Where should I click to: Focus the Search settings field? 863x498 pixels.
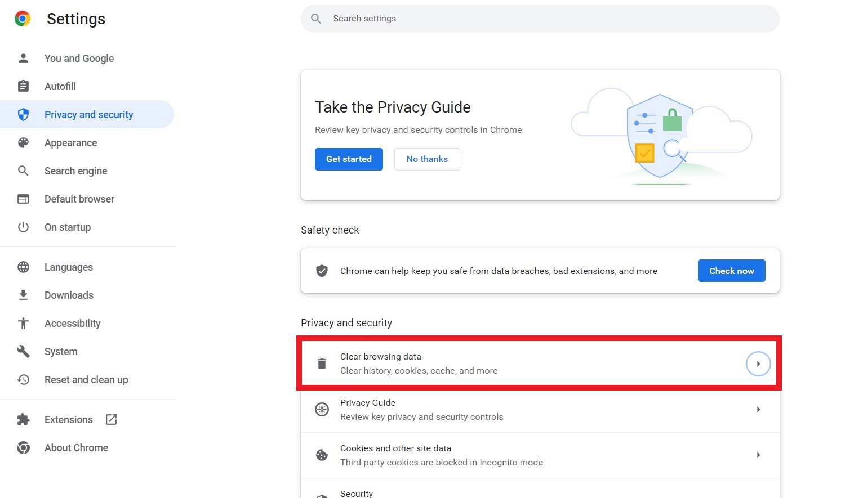pyautogui.click(x=541, y=19)
